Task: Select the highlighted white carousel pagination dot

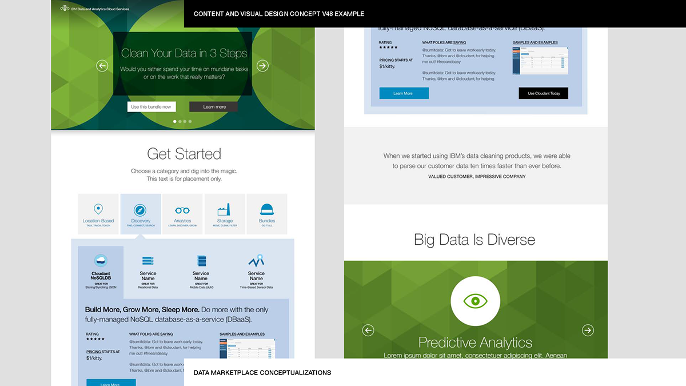Action: tap(175, 121)
